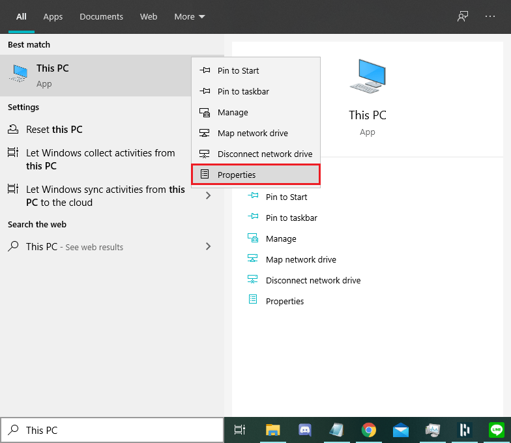
Task: Select Manage in the context menu
Action: tap(255, 112)
